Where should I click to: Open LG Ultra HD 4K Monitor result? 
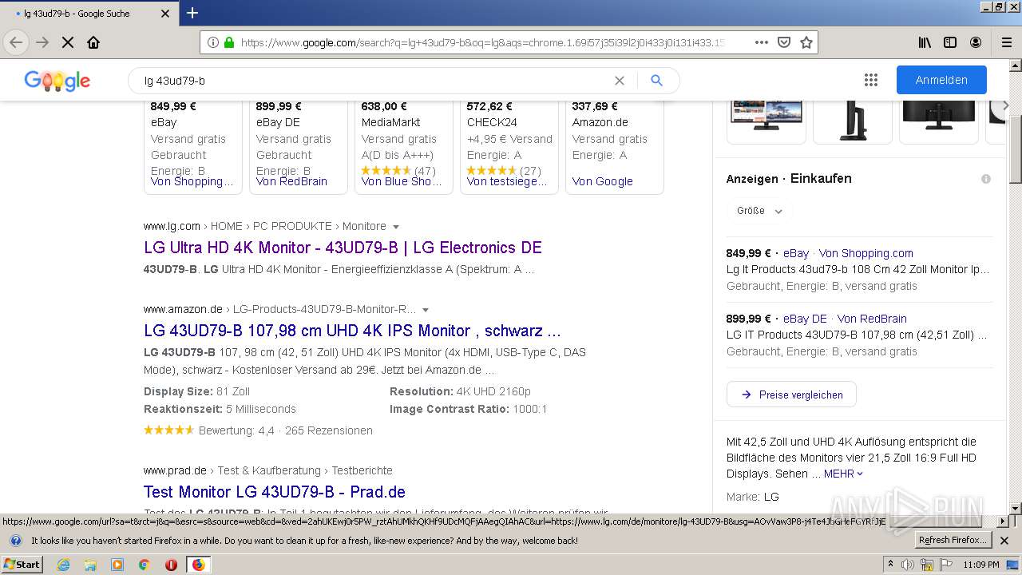(343, 248)
